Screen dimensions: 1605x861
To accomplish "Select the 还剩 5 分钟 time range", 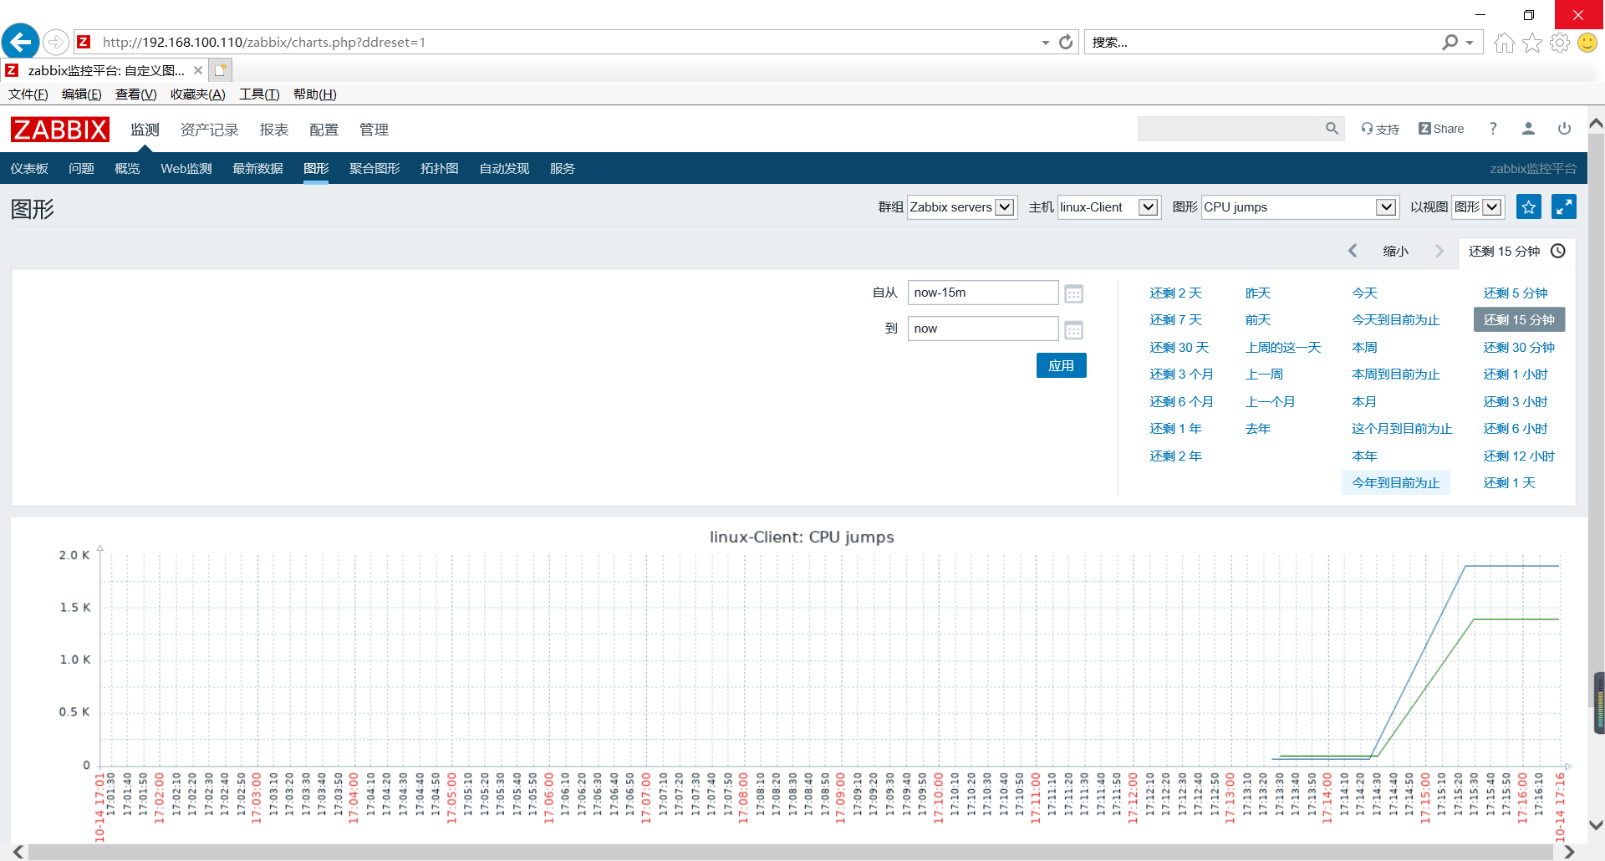I will [x=1516, y=293].
